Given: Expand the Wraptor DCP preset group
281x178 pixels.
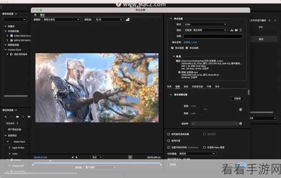Looking at the screenshot, I should tap(9, 166).
